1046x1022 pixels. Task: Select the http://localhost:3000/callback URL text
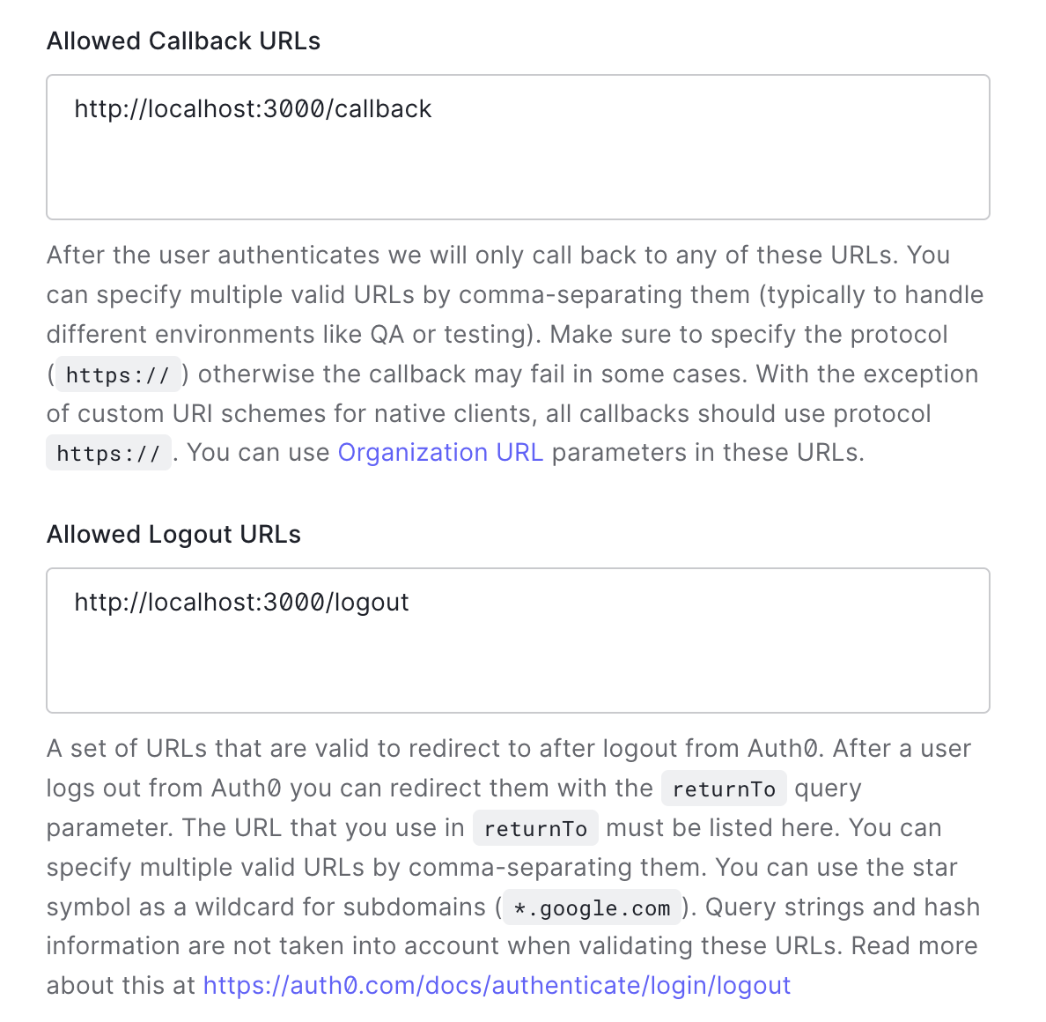pyautogui.click(x=253, y=108)
